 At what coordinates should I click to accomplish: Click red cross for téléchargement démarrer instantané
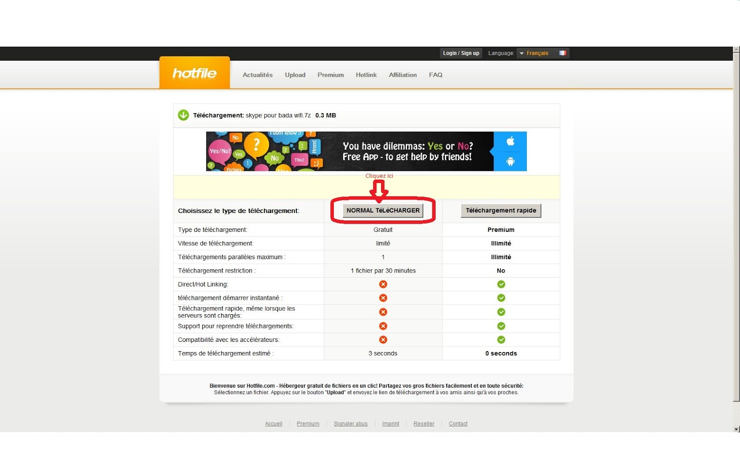pyautogui.click(x=383, y=298)
